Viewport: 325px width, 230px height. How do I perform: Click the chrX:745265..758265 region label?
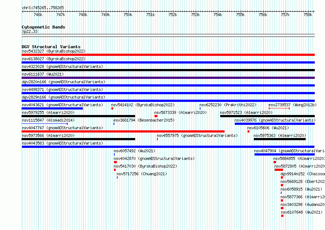pos(43,8)
